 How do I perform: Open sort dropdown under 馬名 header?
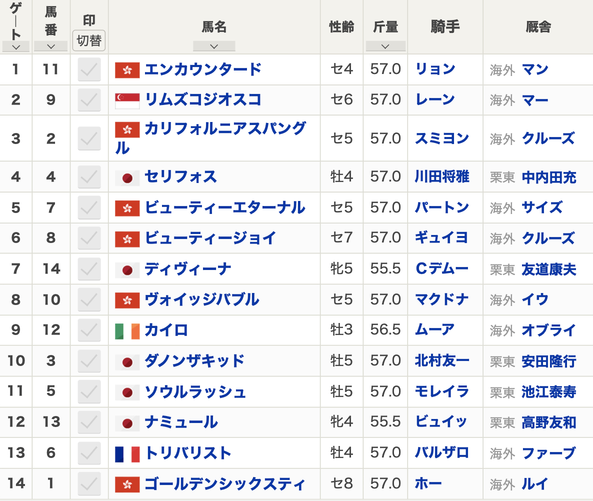[x=214, y=46]
